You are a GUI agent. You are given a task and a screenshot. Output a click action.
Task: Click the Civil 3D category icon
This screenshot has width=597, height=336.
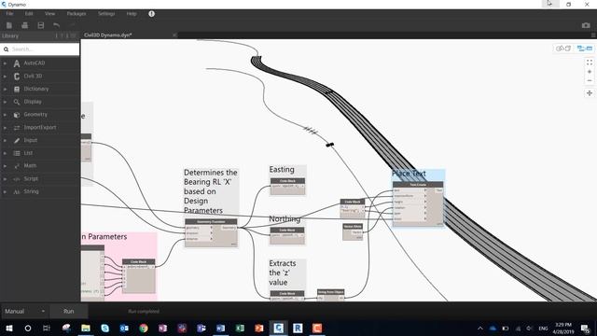17,77
